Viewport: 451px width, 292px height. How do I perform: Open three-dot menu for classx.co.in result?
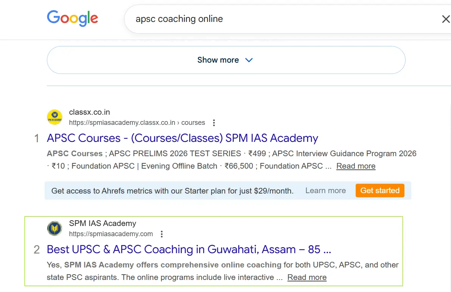(x=214, y=123)
